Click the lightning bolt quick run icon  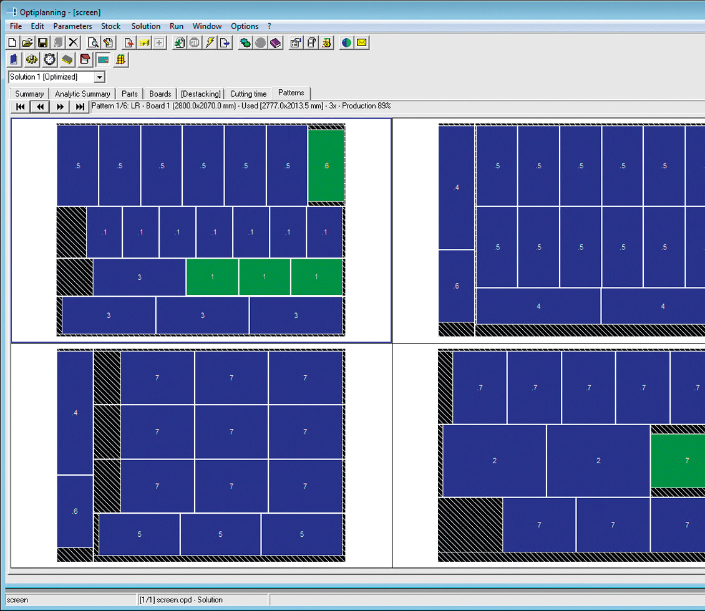[210, 42]
